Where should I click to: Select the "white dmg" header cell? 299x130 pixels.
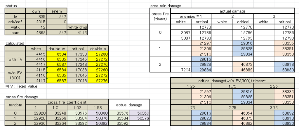pos(77,27)
